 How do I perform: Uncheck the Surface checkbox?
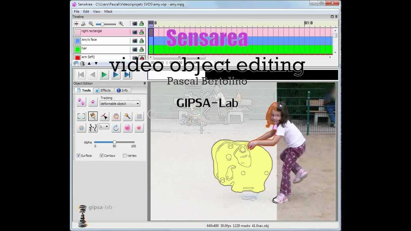pos(78,156)
